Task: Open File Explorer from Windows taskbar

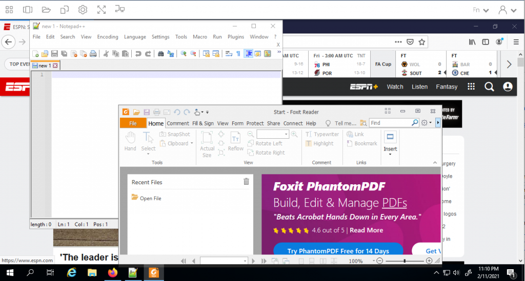Action: tap(92, 273)
